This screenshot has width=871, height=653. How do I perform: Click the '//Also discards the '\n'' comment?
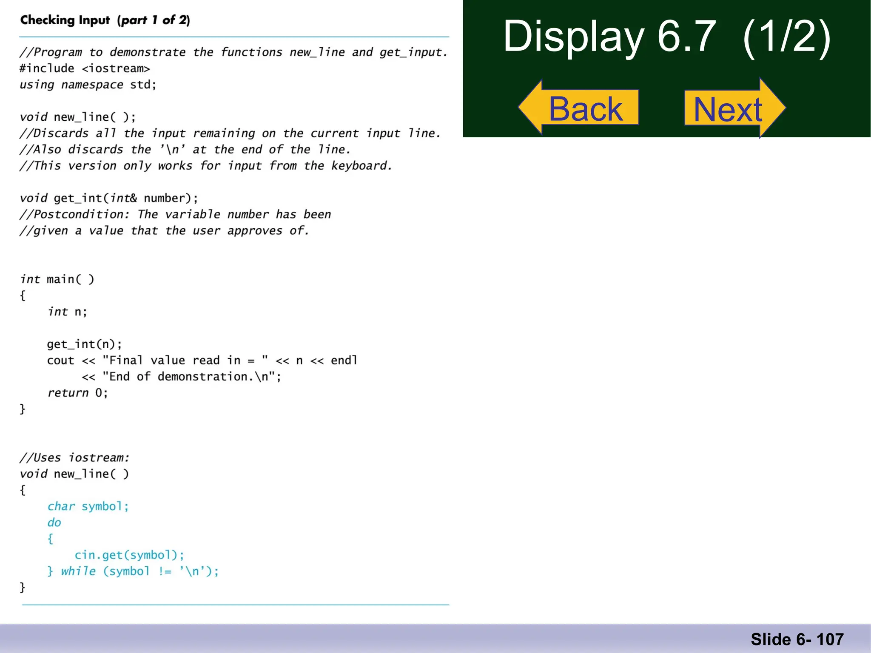[x=185, y=150]
